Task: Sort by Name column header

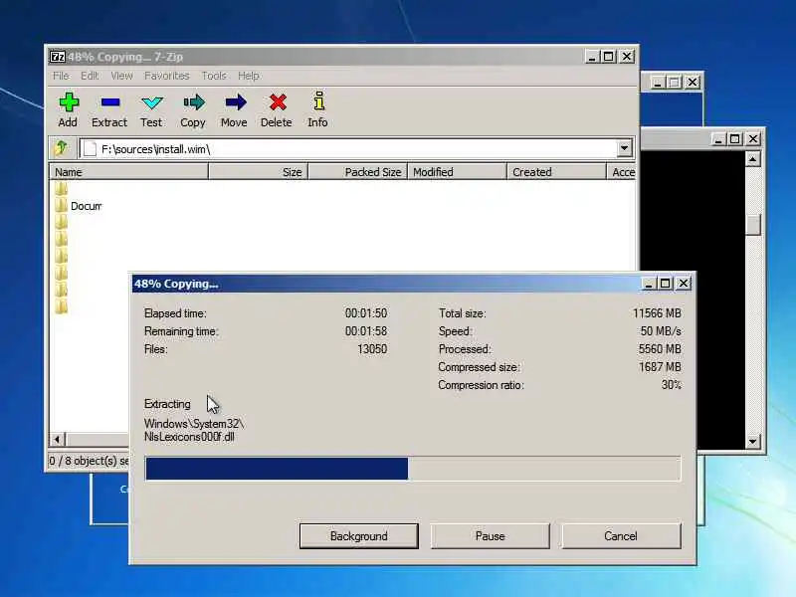Action: point(129,172)
